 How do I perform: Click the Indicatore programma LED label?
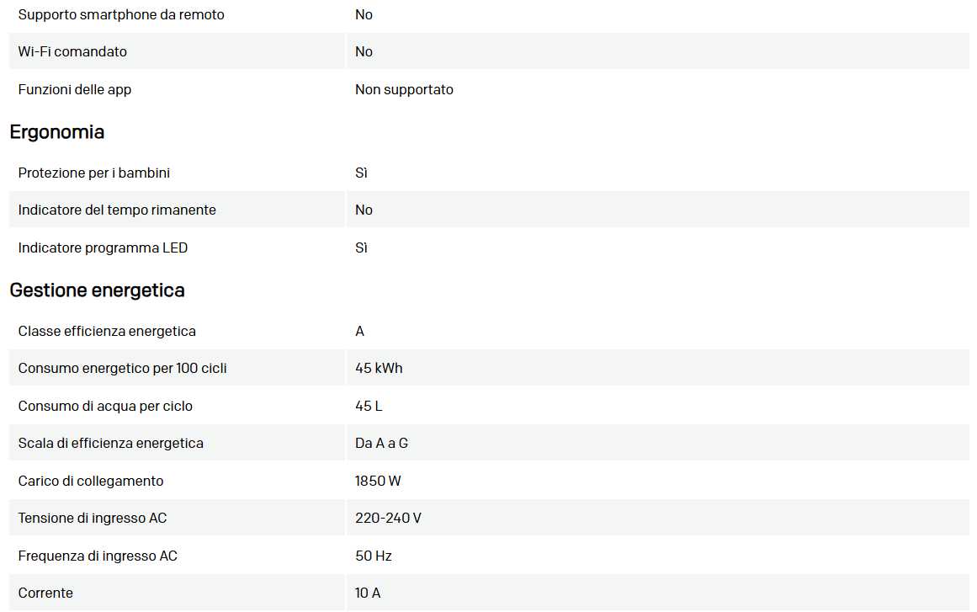103,247
